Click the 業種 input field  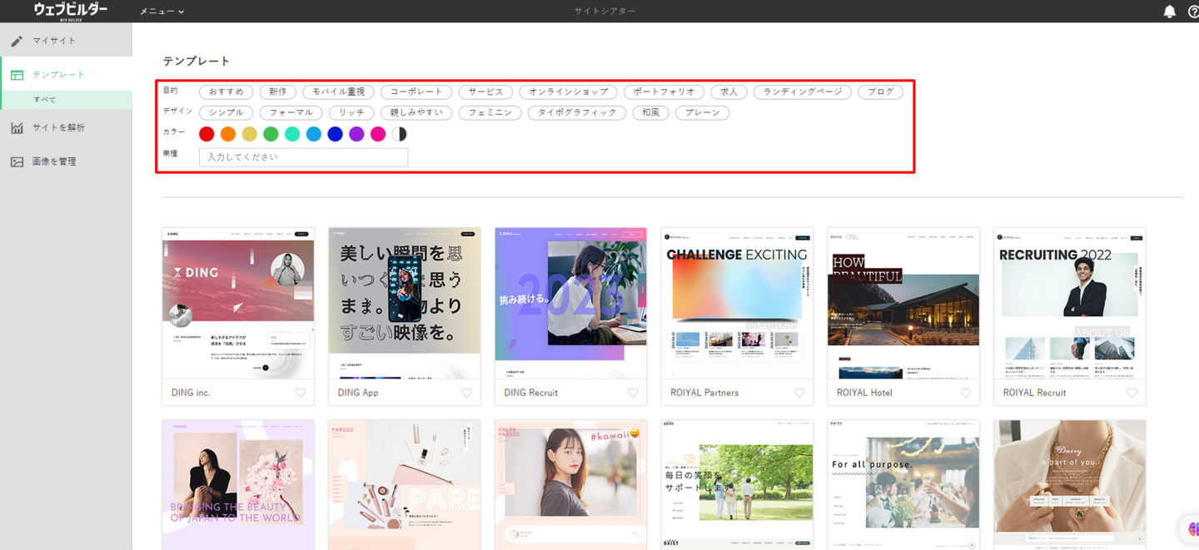coord(303,156)
